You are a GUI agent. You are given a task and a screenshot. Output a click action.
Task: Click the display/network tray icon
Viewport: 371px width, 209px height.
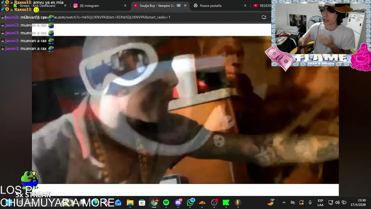coord(331,203)
